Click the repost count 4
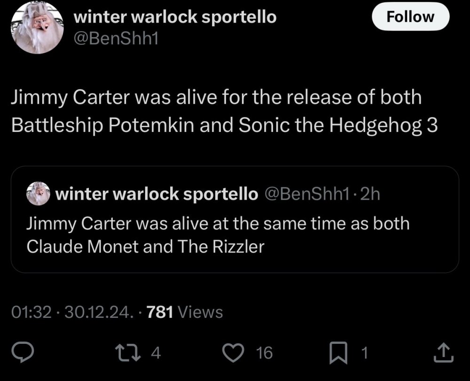This screenshot has width=470, height=381. 156,353
